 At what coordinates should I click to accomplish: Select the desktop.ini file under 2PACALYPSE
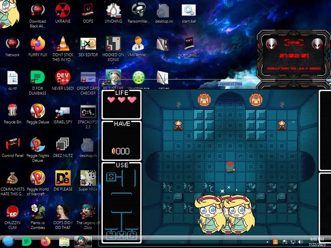(x=88, y=148)
